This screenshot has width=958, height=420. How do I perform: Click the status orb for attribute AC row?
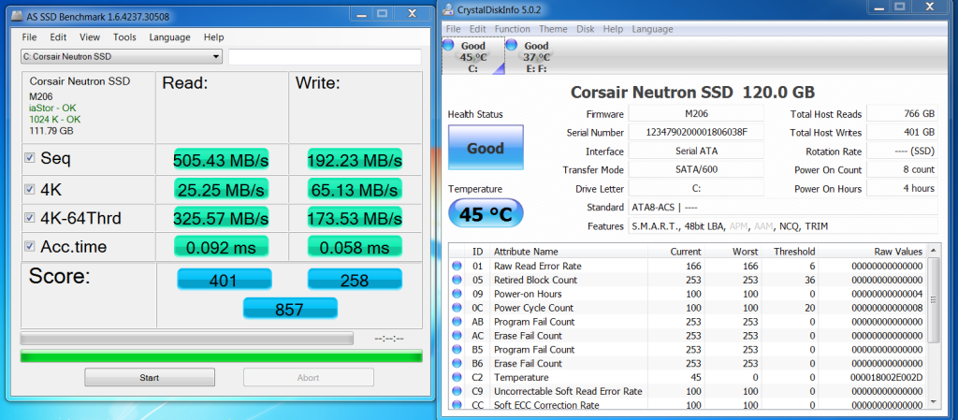click(x=457, y=336)
